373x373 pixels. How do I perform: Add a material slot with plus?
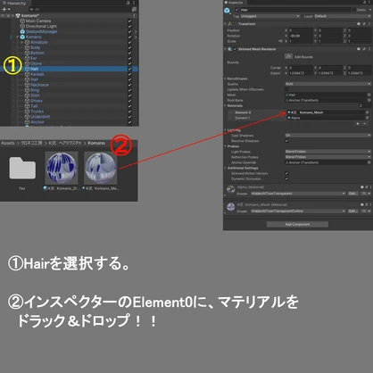[358, 123]
